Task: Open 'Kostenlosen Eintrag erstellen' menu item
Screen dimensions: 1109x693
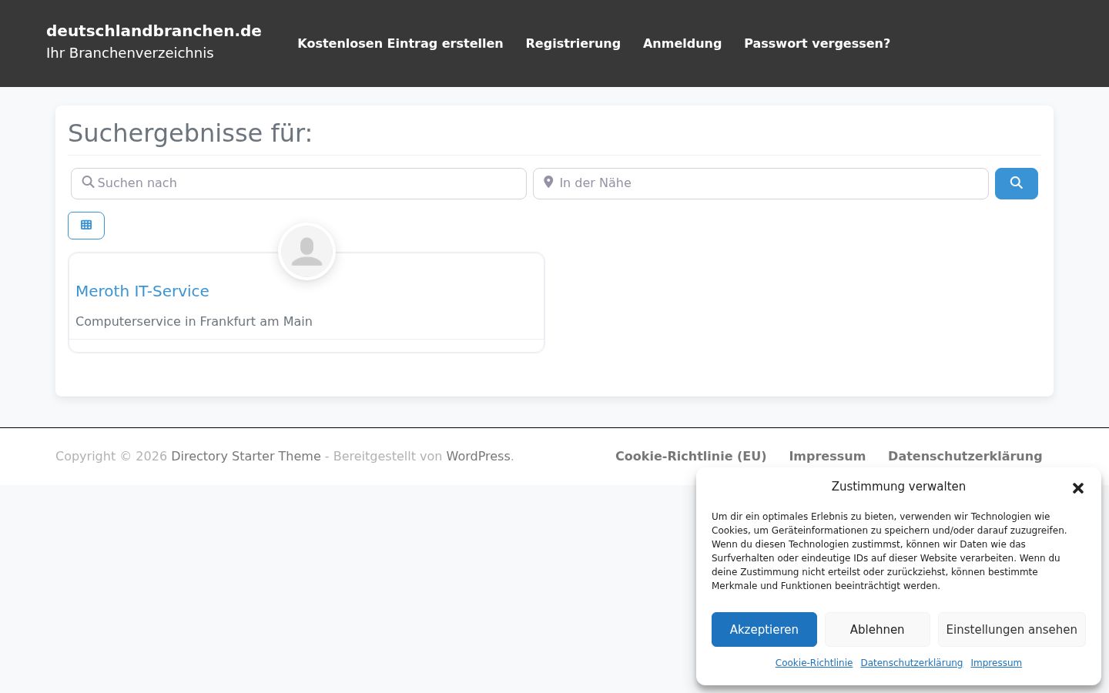Action: pos(400,44)
